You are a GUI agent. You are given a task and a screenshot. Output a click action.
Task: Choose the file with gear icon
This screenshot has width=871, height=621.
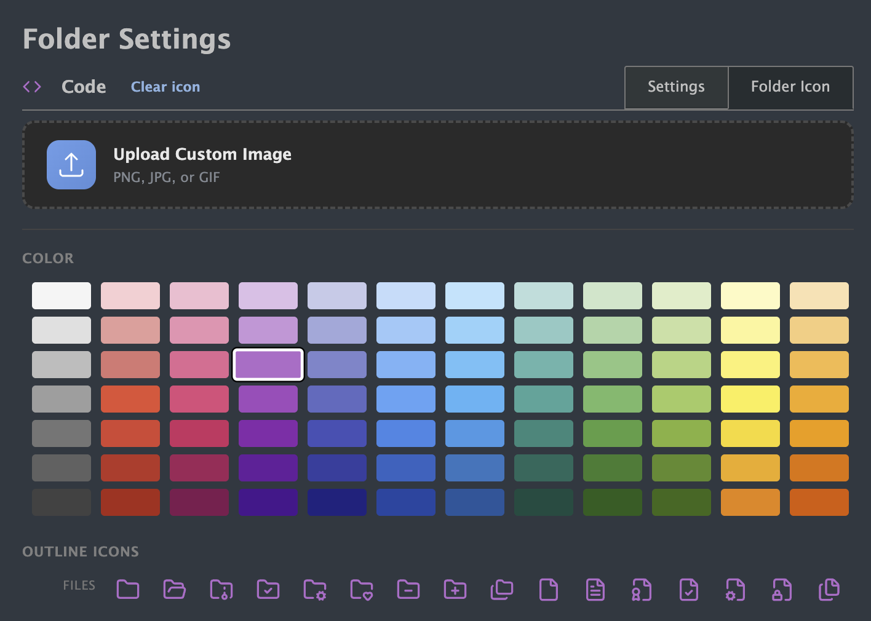pyautogui.click(x=736, y=590)
